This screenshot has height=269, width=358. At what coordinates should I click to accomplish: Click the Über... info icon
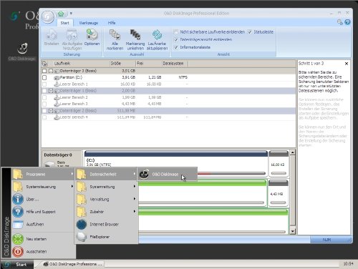(18, 199)
